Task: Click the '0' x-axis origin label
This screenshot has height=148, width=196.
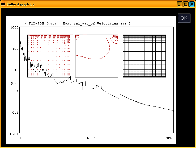Action: 20,138
